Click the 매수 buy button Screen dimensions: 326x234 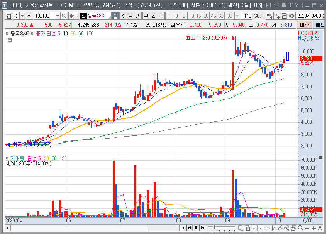[x=305, y=25]
